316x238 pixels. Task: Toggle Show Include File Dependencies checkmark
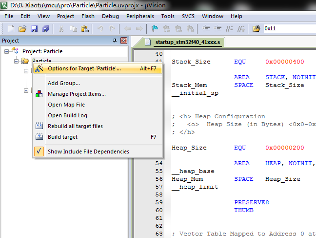[39, 151]
